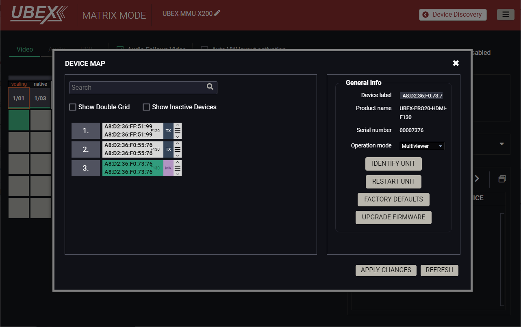Image resolution: width=521 pixels, height=327 pixels.
Task: Click the UBEX logo
Action: [39, 15]
